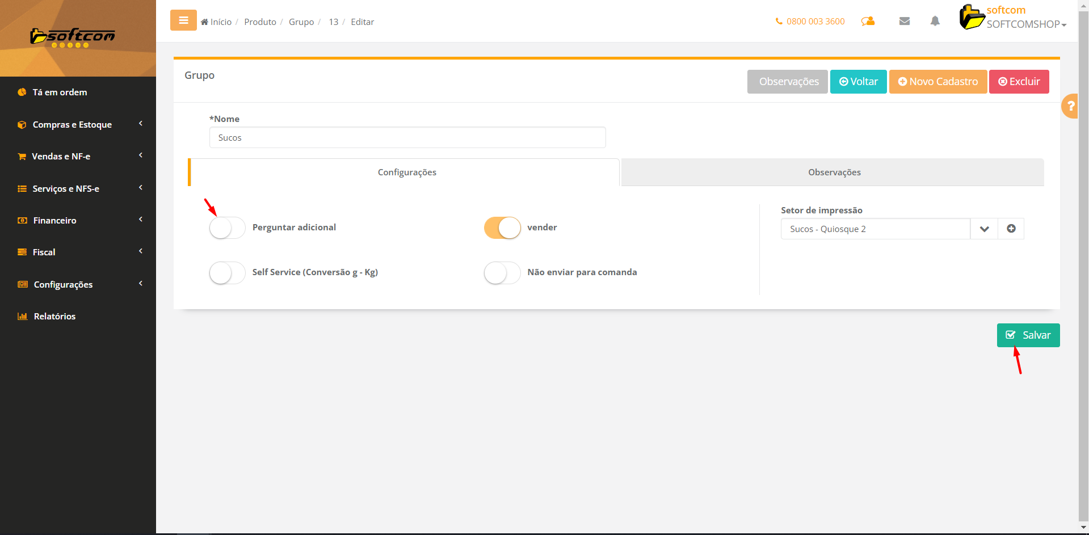Click the Nome input field
1089x535 pixels.
[407, 138]
